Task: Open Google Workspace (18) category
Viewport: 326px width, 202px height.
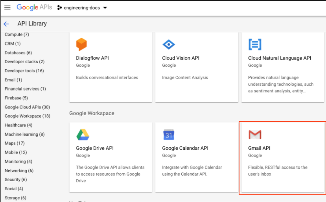Action: click(x=28, y=116)
